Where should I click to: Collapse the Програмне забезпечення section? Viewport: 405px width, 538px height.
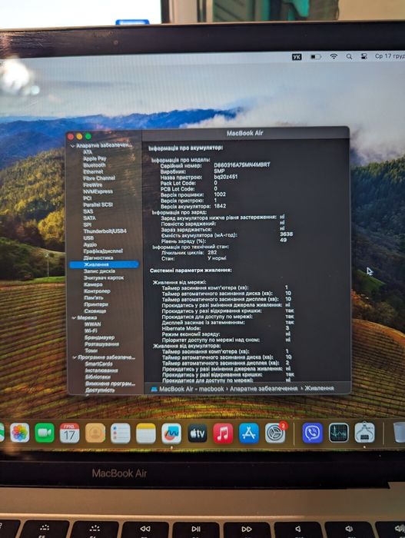pos(75,357)
